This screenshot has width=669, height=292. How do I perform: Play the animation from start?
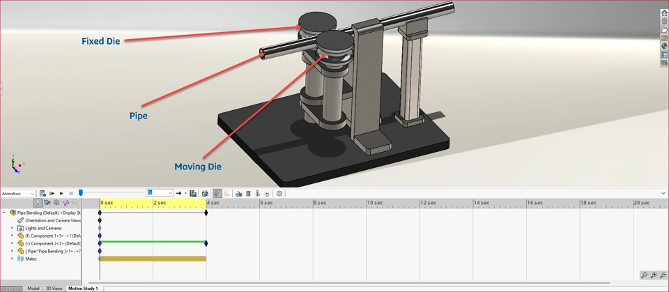pyautogui.click(x=52, y=193)
